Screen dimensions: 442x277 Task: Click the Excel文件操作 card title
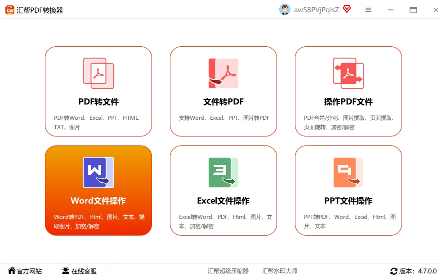pos(223,201)
